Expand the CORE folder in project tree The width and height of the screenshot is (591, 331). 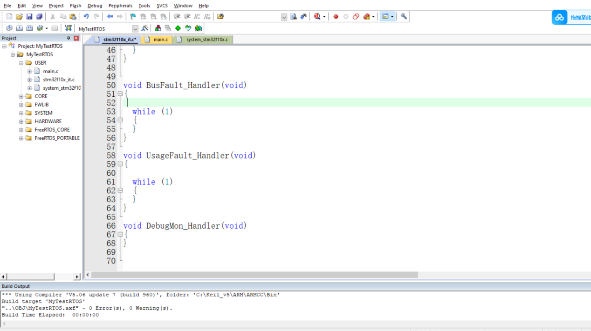pyautogui.click(x=21, y=96)
